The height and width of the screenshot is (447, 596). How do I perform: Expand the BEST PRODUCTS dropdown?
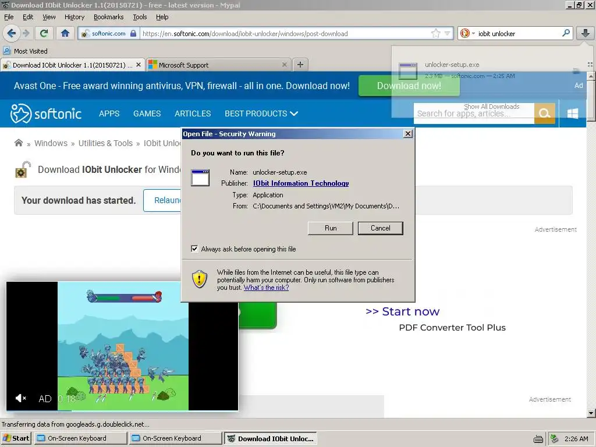[x=261, y=113]
